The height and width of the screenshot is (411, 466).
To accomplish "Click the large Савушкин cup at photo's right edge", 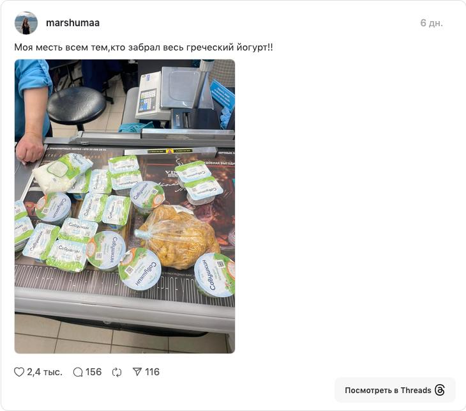I will point(214,275).
